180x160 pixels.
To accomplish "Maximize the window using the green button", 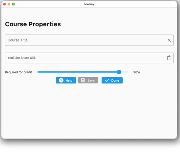I will [x=13, y=4].
